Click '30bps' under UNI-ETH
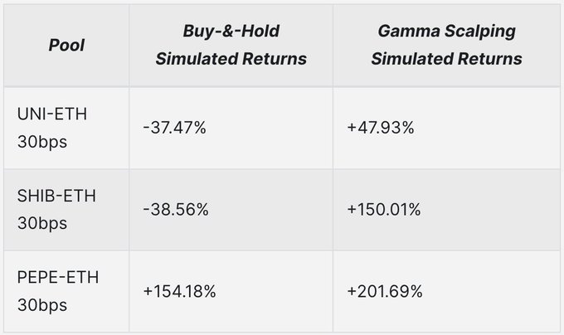The width and height of the screenshot is (564, 335). click(41, 142)
